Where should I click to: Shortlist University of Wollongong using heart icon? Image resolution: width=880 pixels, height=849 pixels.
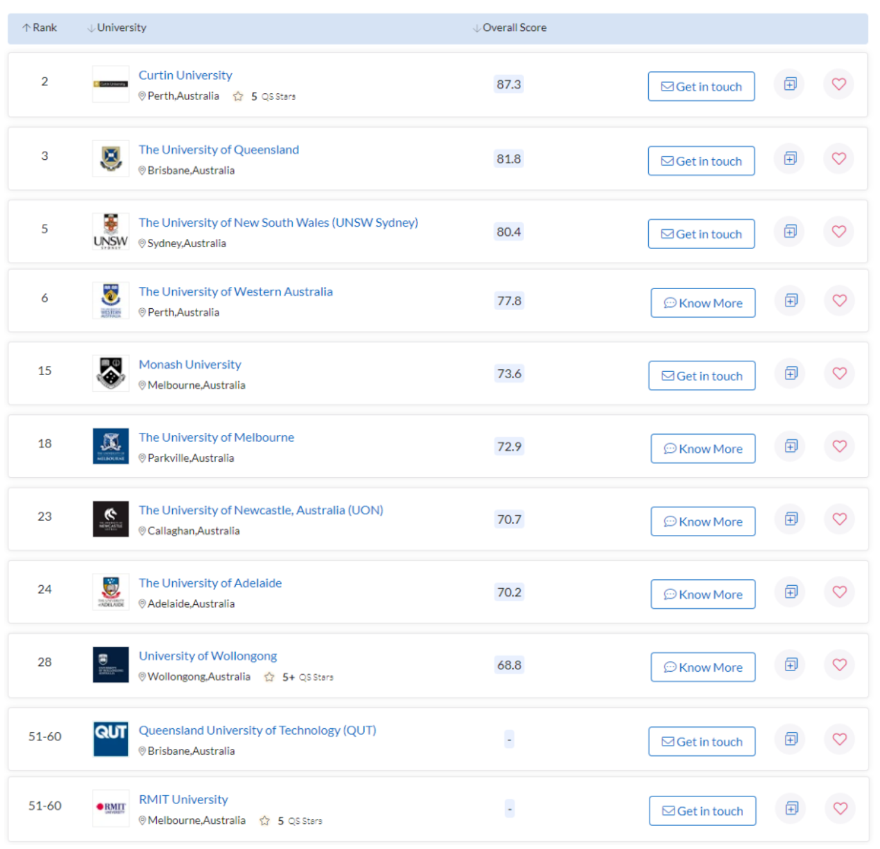click(x=839, y=665)
